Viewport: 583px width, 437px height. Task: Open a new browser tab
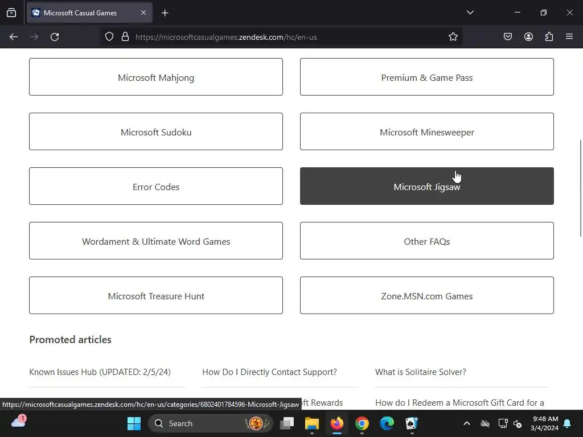tap(165, 13)
